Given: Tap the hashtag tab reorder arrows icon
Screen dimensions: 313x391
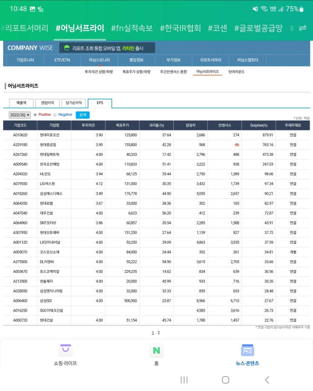Looking at the screenshot, I should [302, 28].
